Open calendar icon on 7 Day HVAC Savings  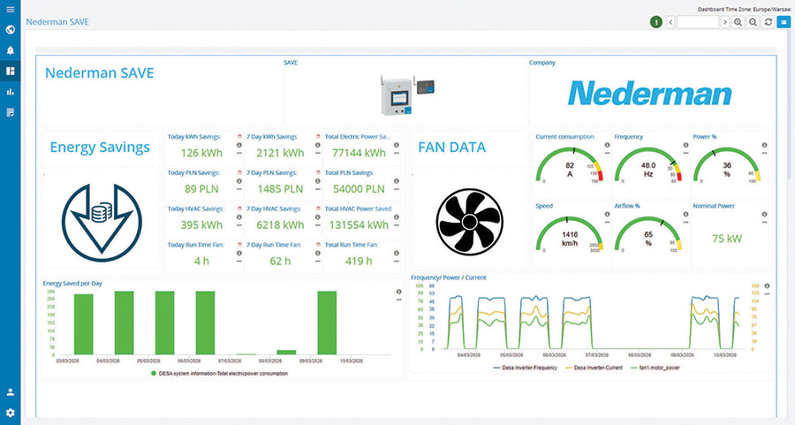[318, 209]
